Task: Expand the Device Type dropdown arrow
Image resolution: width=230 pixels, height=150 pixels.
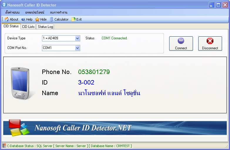Action: 78,38
